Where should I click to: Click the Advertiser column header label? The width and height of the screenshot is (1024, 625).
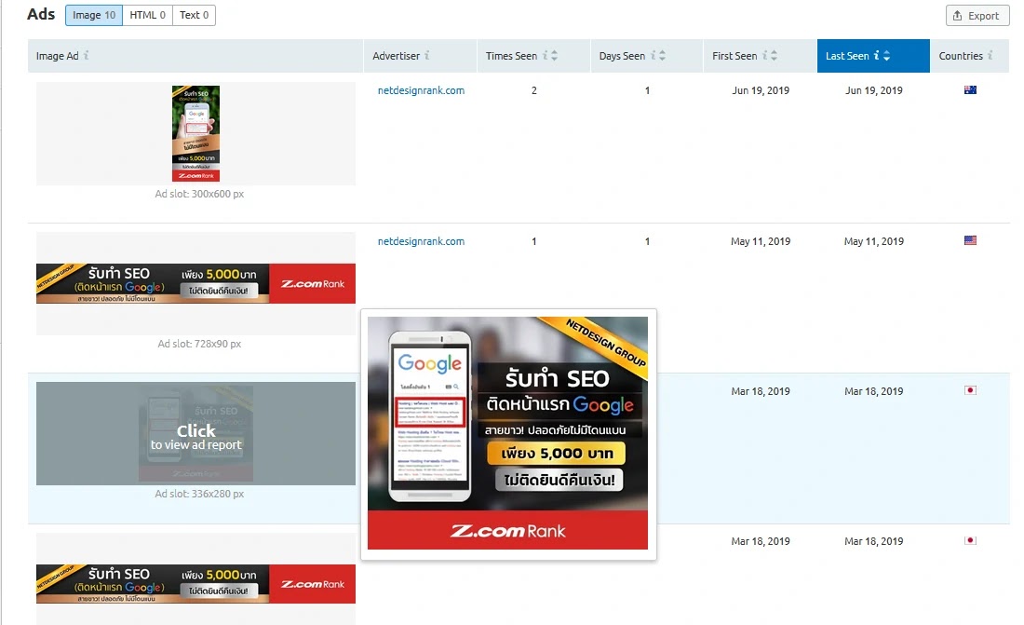coord(397,56)
